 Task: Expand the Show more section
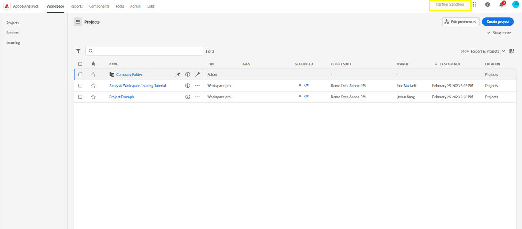click(499, 33)
